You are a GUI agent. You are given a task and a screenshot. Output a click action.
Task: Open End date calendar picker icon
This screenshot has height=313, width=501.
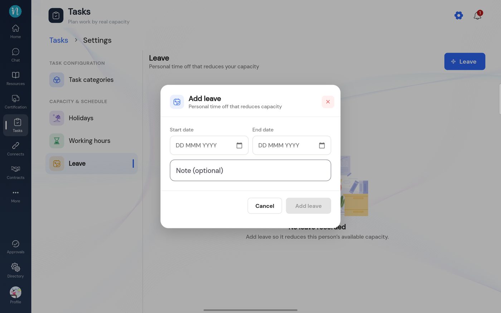point(322,145)
